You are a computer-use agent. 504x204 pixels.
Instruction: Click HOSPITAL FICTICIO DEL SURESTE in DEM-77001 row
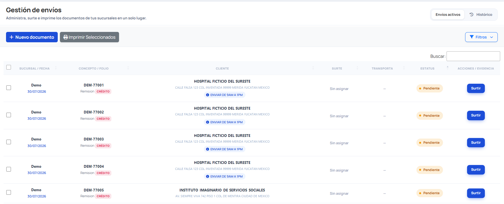222,82
